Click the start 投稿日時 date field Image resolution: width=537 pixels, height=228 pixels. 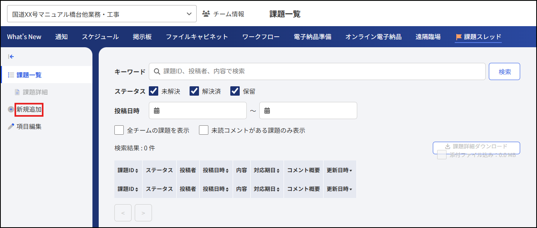[x=198, y=110]
